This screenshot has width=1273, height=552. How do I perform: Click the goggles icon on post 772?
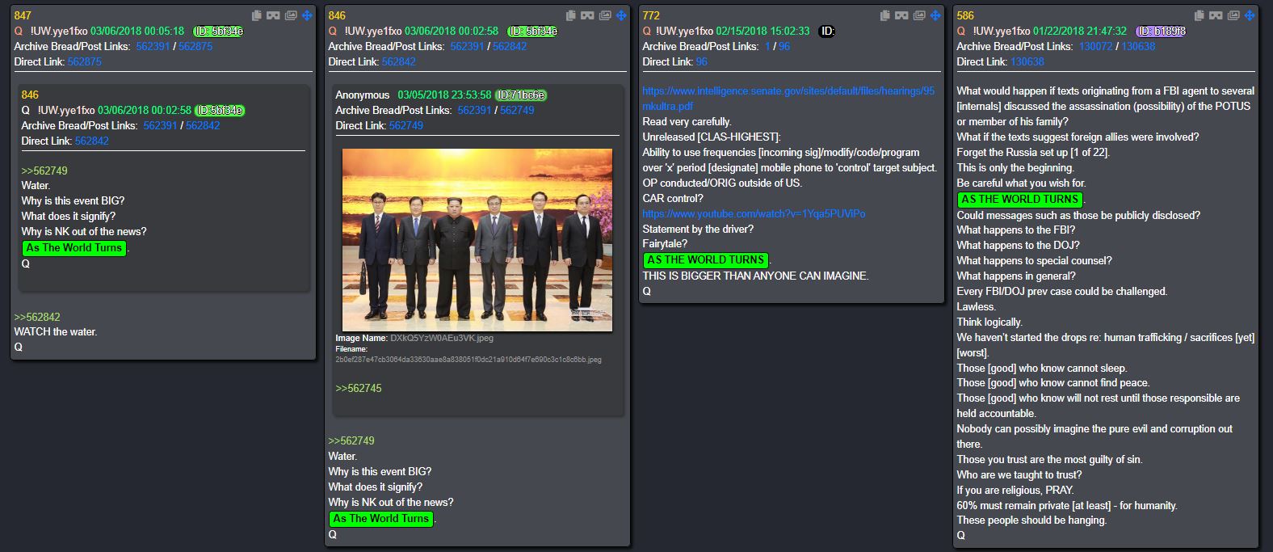tap(901, 15)
